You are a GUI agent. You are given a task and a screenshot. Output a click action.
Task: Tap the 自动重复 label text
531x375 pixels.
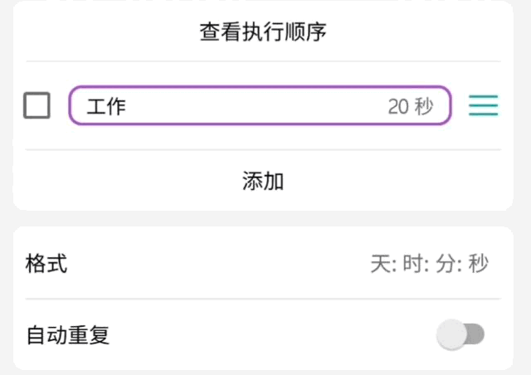tap(68, 336)
